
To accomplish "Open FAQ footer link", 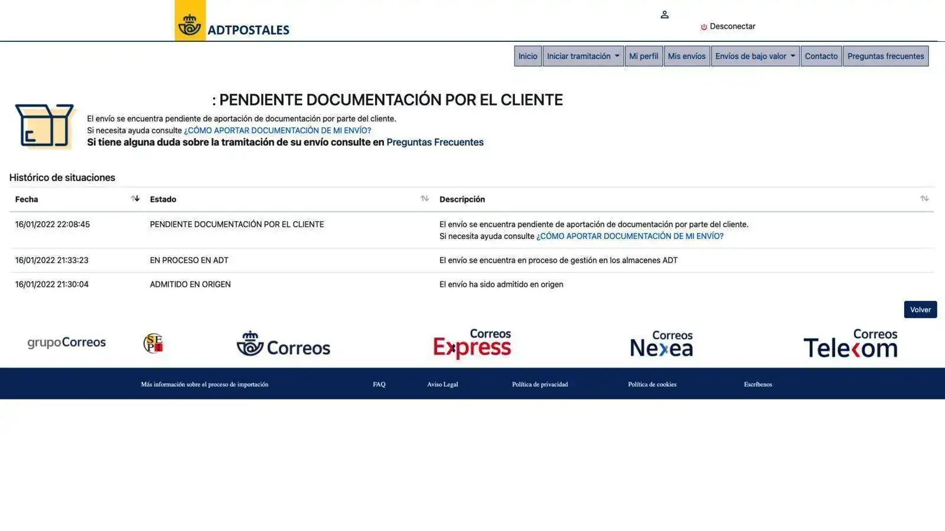I will coord(379,384).
